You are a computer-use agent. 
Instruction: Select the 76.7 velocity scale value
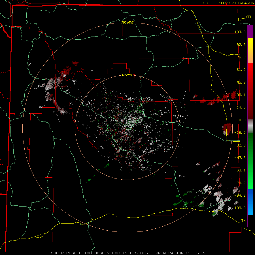tap(241, 57)
